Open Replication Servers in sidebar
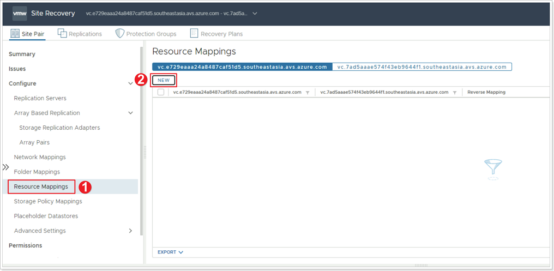Screen dimensions: 554x271 40,98
